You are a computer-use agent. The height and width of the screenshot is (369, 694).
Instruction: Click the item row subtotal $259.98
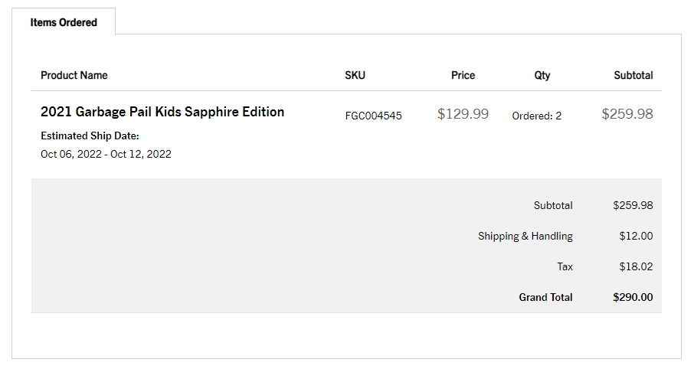point(627,114)
